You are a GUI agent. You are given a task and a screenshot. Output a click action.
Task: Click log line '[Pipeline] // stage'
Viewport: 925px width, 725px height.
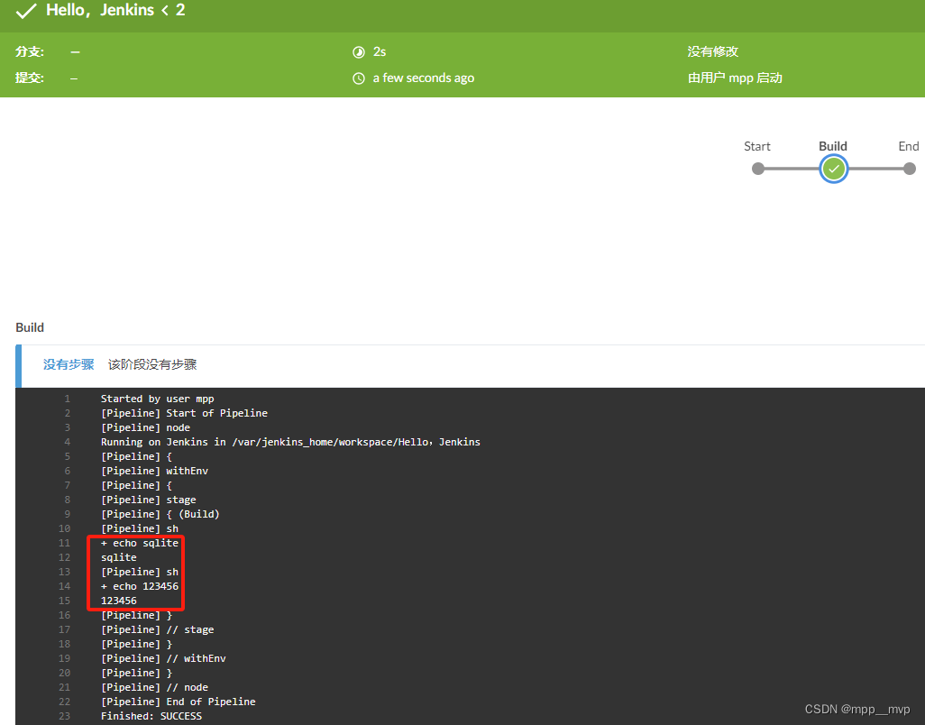158,629
